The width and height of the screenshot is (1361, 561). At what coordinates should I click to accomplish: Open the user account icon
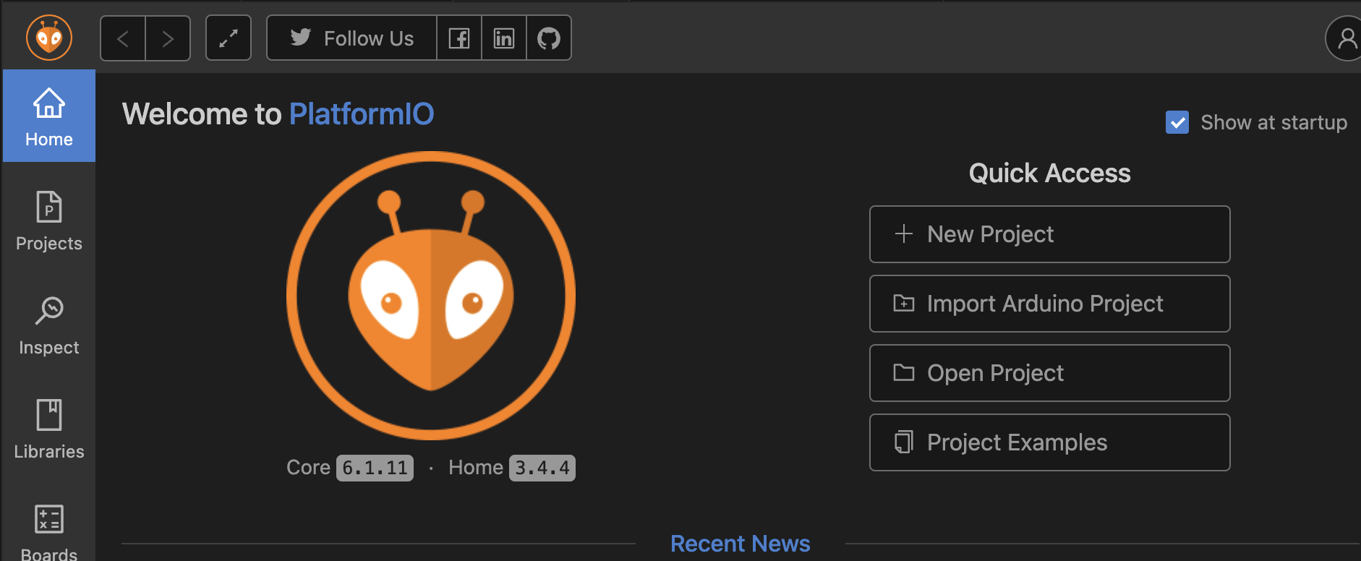[x=1346, y=38]
